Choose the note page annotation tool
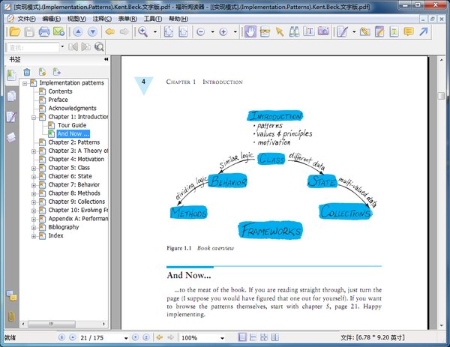The width and height of the screenshot is (450, 347). tap(379, 31)
